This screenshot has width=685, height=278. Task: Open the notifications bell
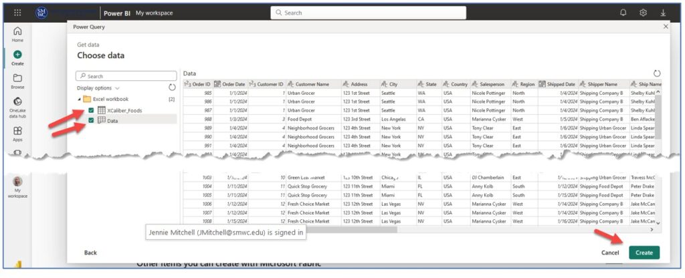623,13
